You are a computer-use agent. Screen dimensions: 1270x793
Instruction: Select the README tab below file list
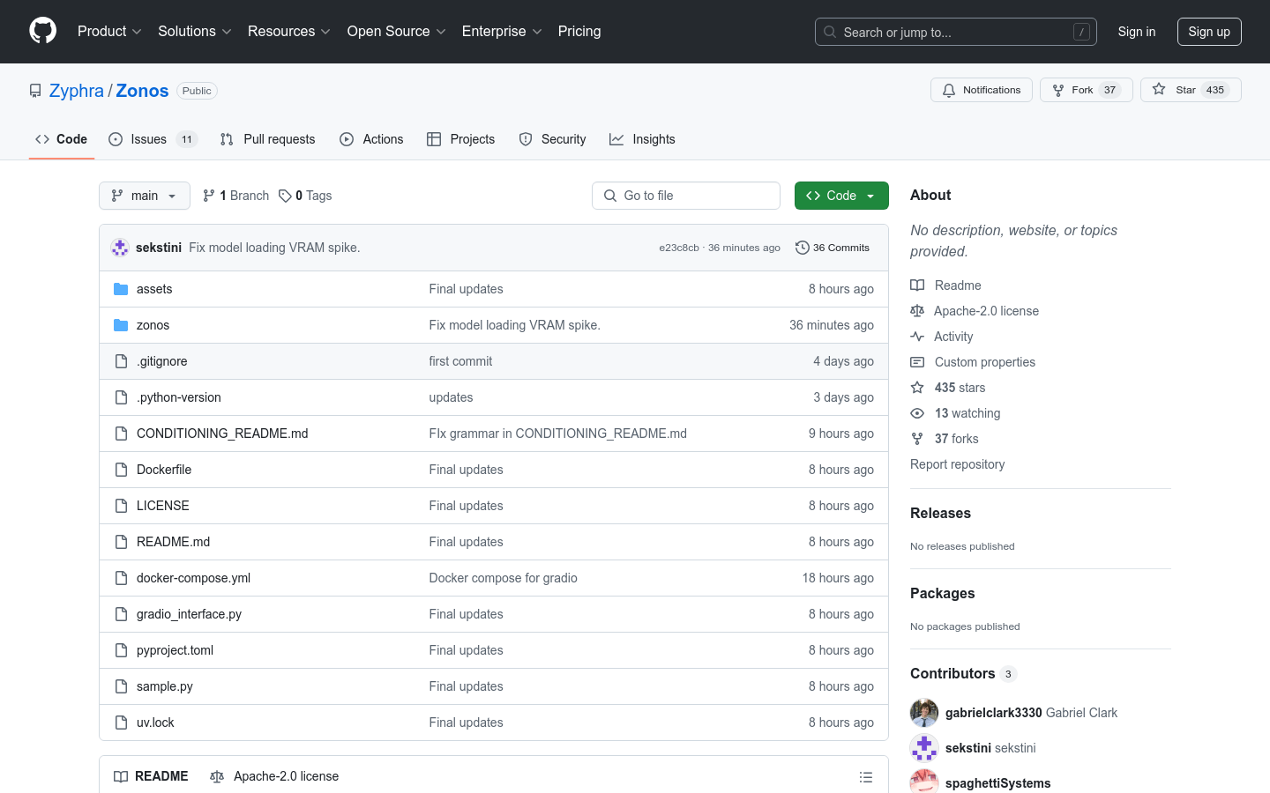(151, 776)
